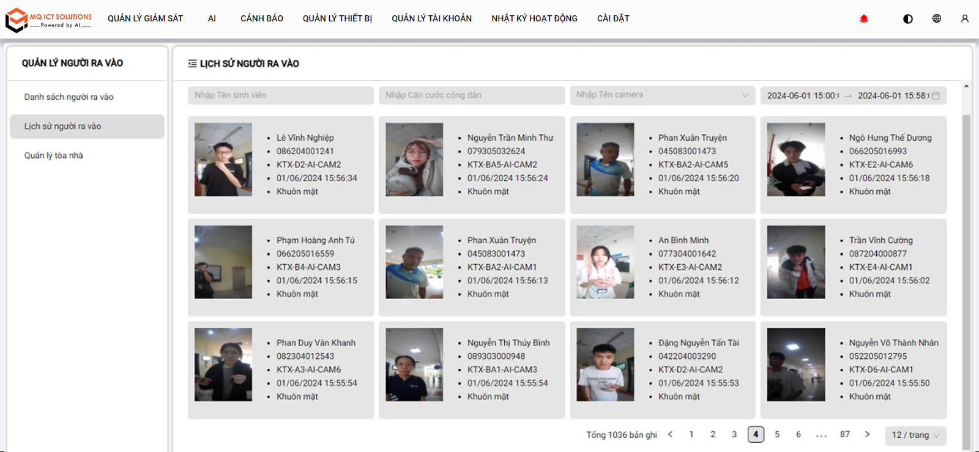Image resolution: width=979 pixels, height=452 pixels.
Task: Open the user account profile icon
Action: tap(965, 19)
